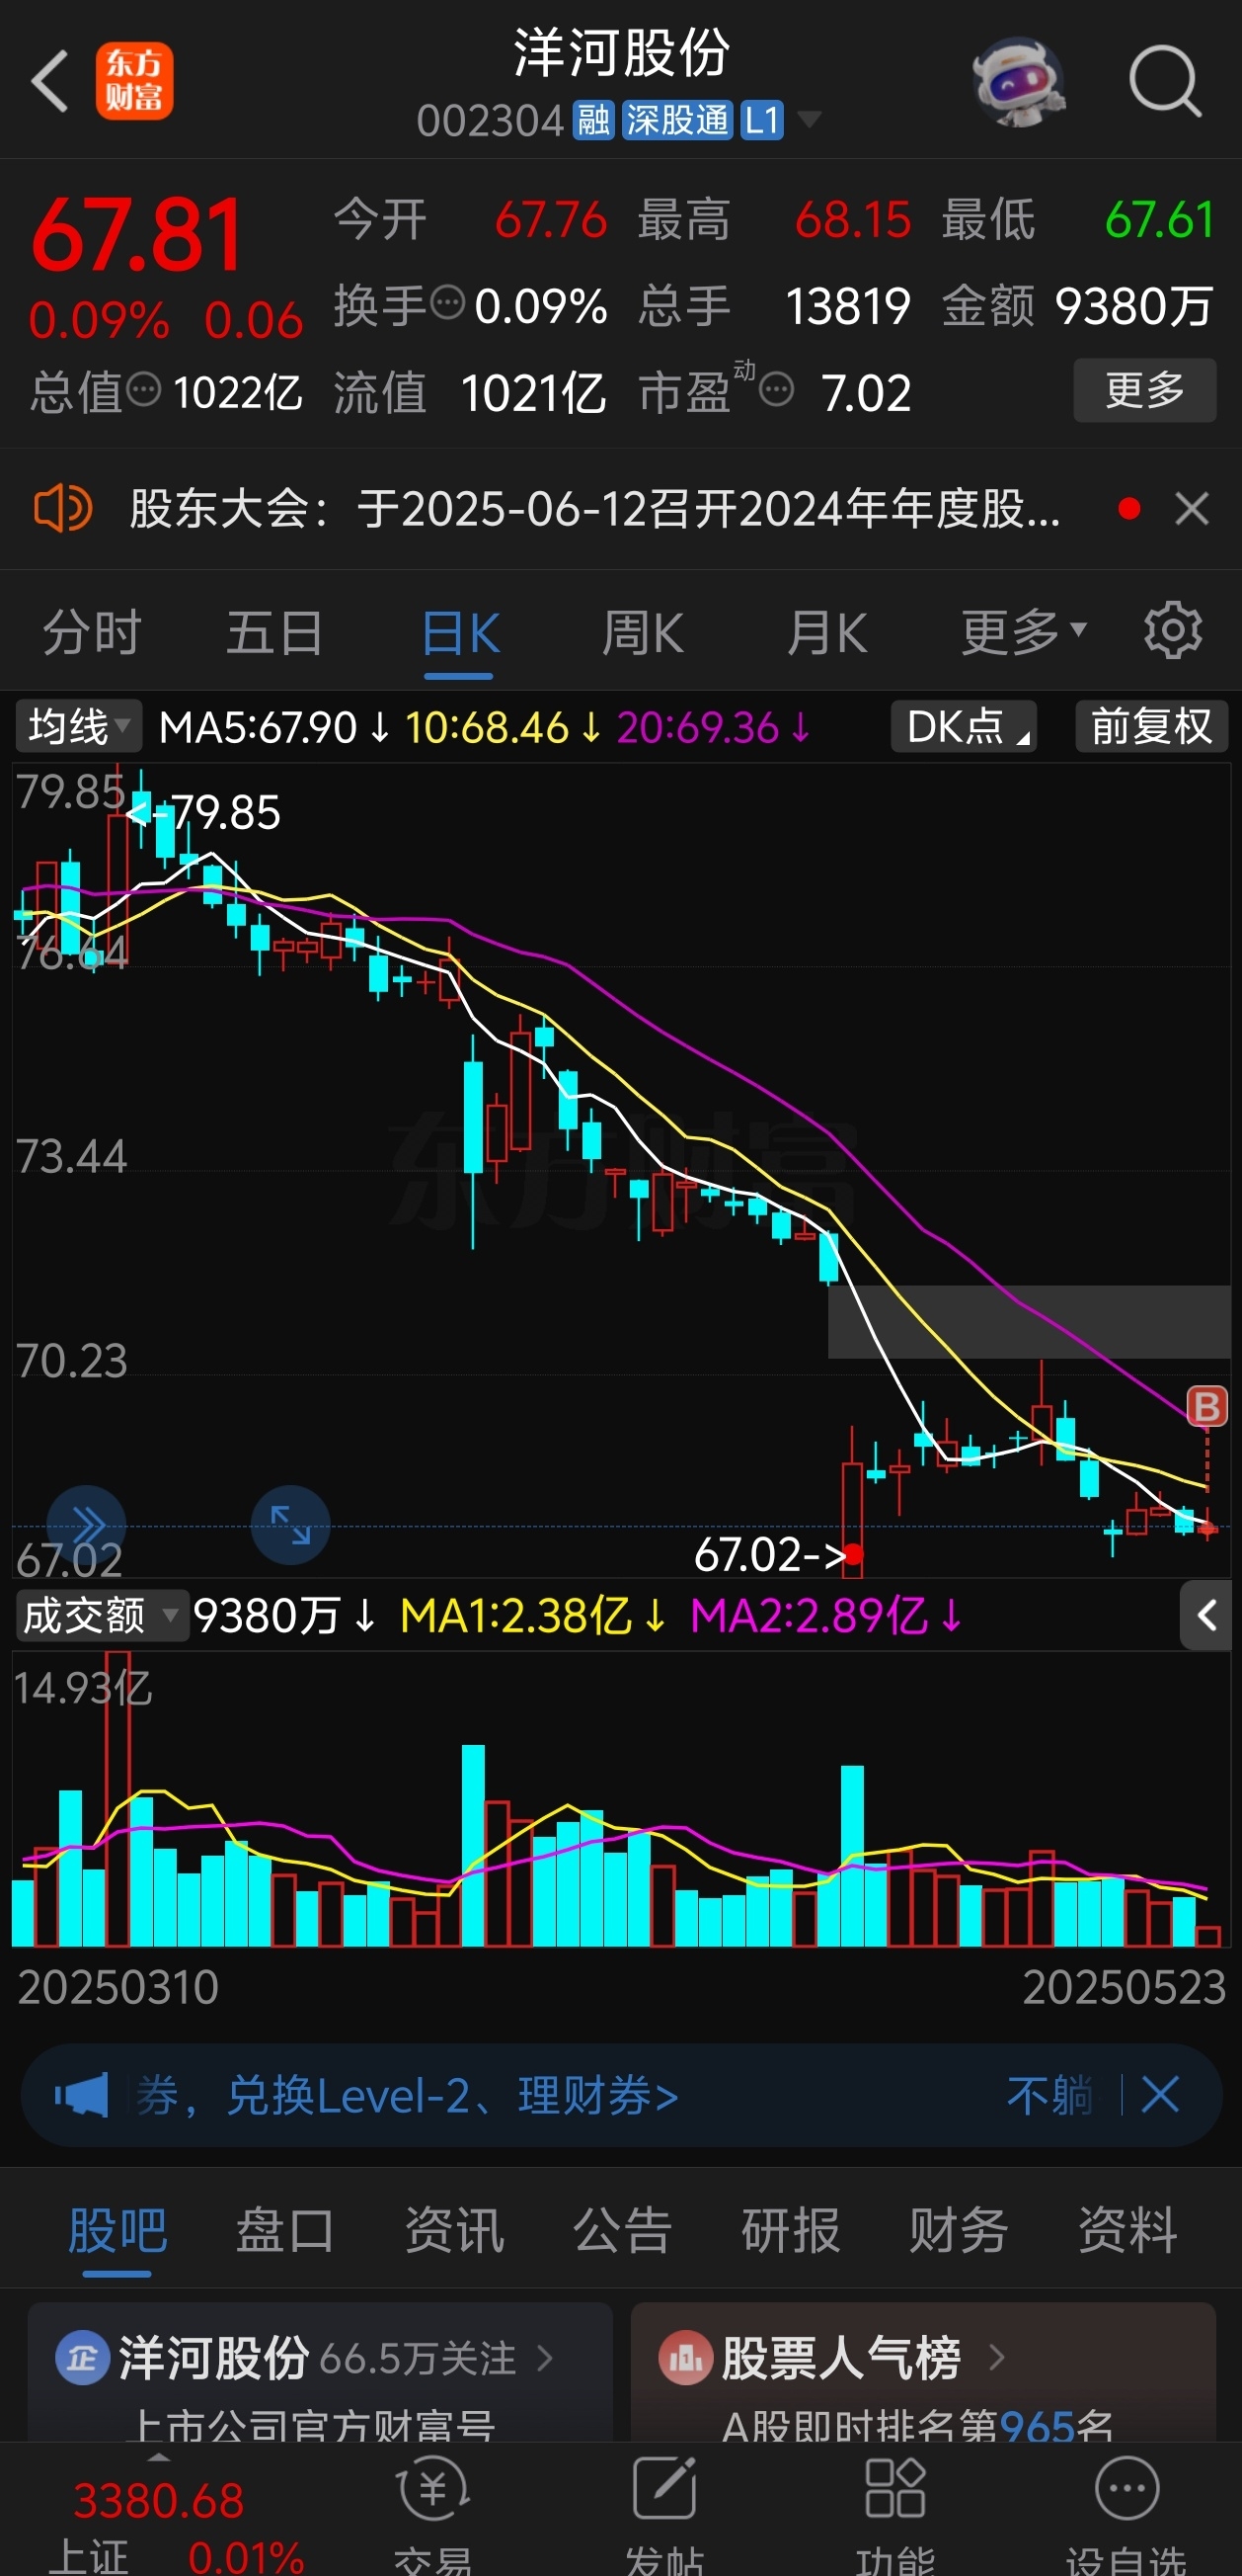Viewport: 1242px width, 2576px height.
Task: Switch to the 月K chart tab
Action: [x=826, y=633]
